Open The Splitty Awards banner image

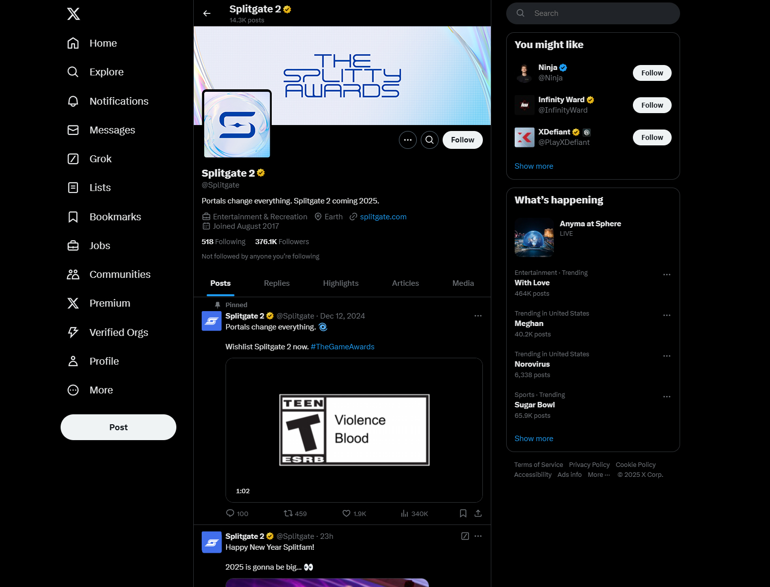[x=342, y=75]
